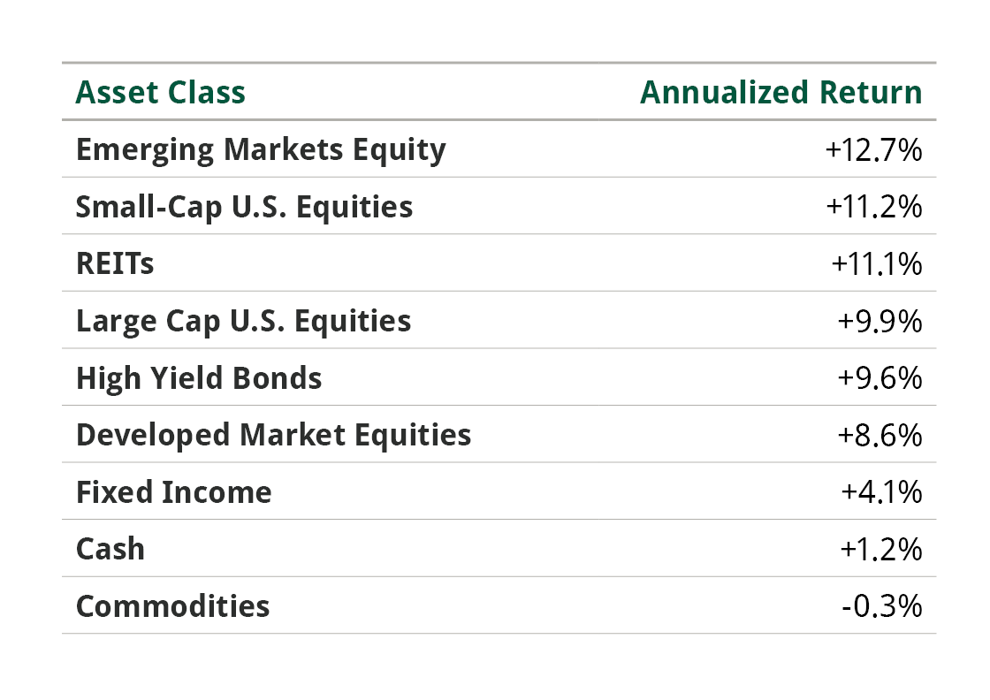Select the Fixed Income row label
The image size is (990, 700).
pyautogui.click(x=173, y=491)
